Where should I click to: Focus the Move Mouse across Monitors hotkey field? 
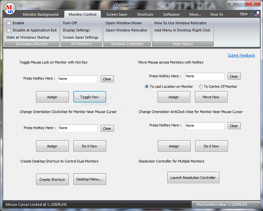pos(204,76)
